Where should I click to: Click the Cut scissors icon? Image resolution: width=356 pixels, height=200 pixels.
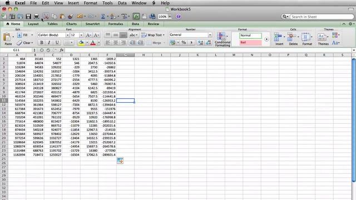pyautogui.click(x=46, y=16)
